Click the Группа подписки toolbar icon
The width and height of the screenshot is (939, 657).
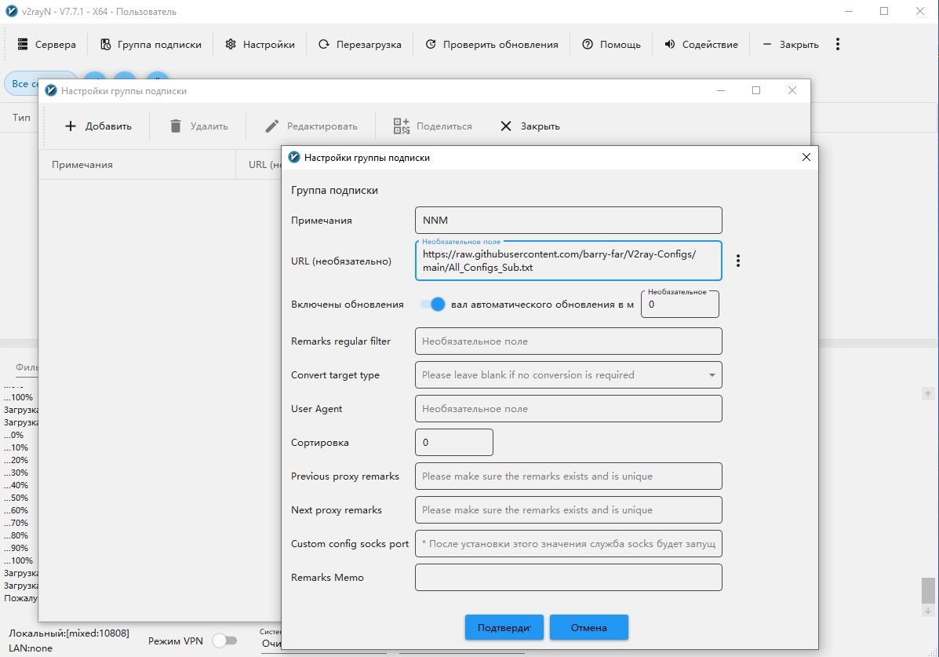coord(105,45)
